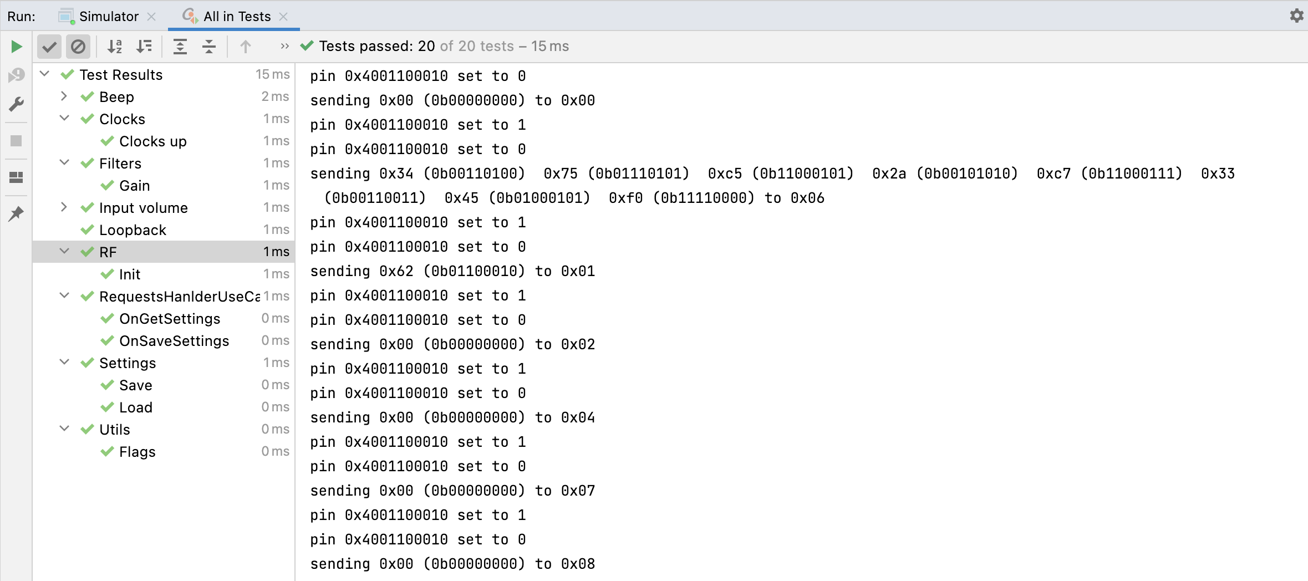Sort tests by duration
Screen dimensions: 1308x581
pos(144,47)
